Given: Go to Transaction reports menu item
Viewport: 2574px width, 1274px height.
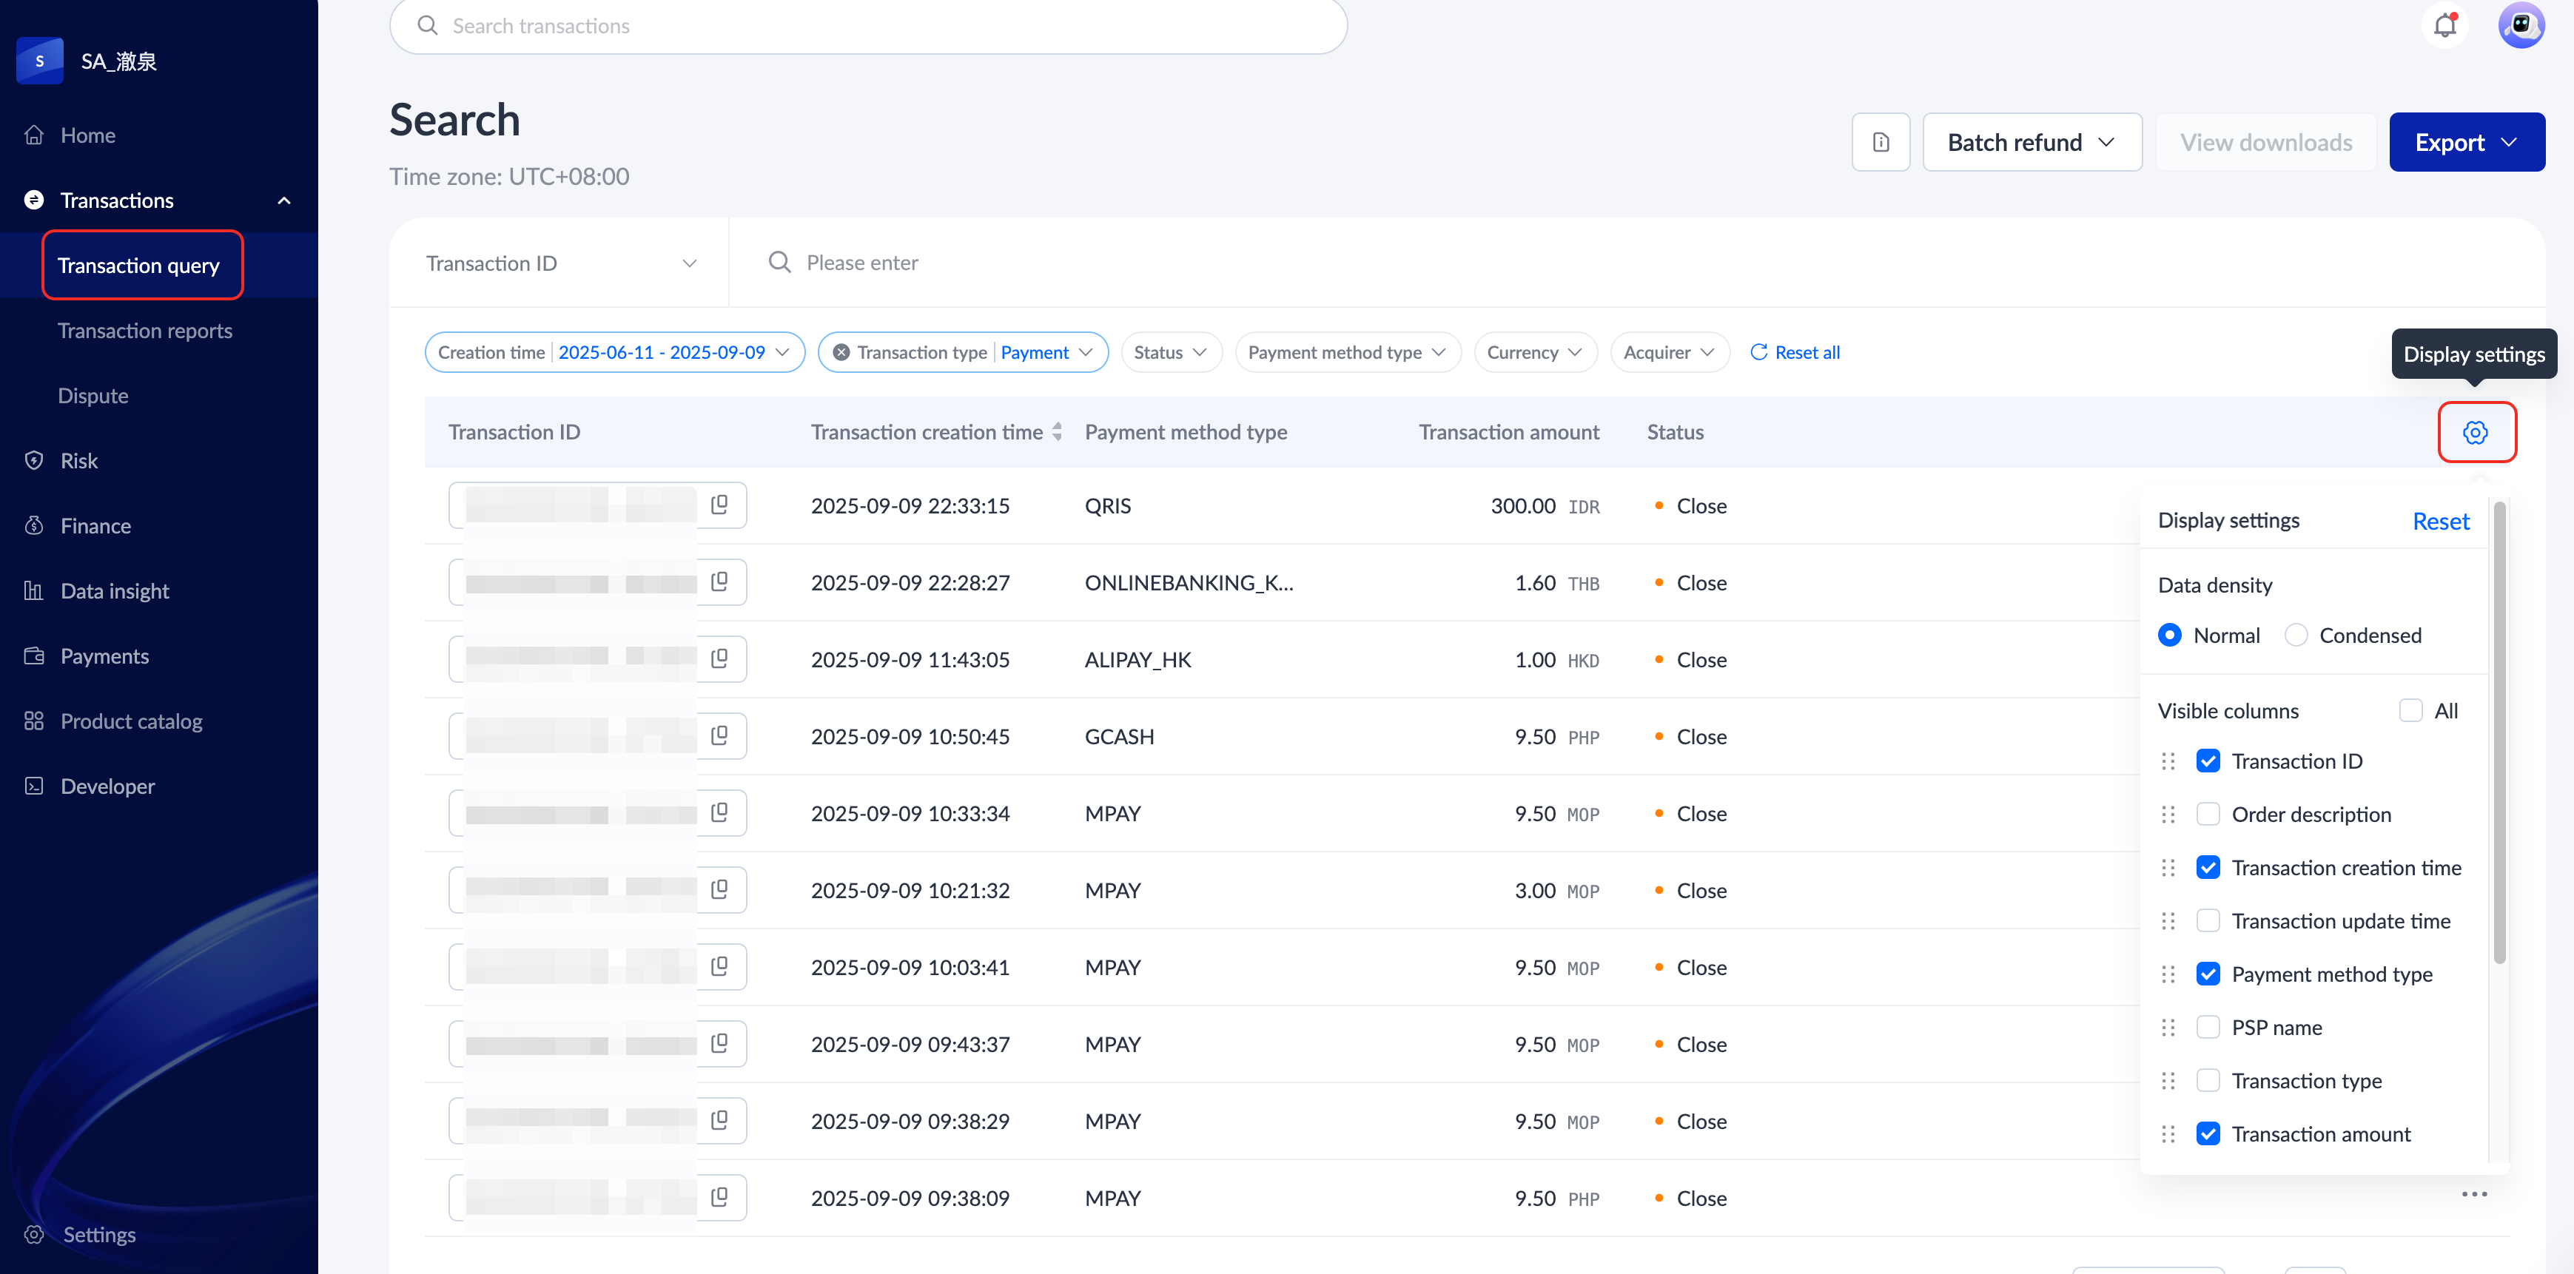Looking at the screenshot, I should coord(145,331).
